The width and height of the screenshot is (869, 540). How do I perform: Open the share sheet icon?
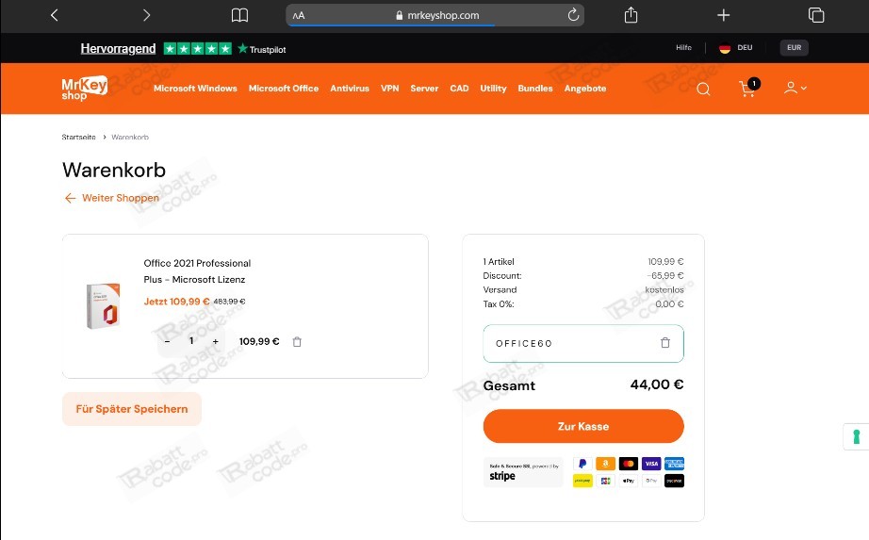click(x=631, y=15)
